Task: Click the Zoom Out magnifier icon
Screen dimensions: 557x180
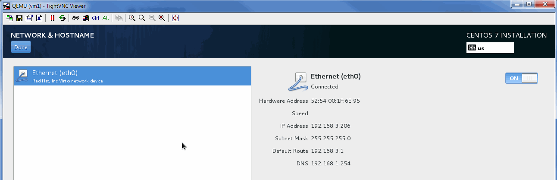Action: coord(142,18)
